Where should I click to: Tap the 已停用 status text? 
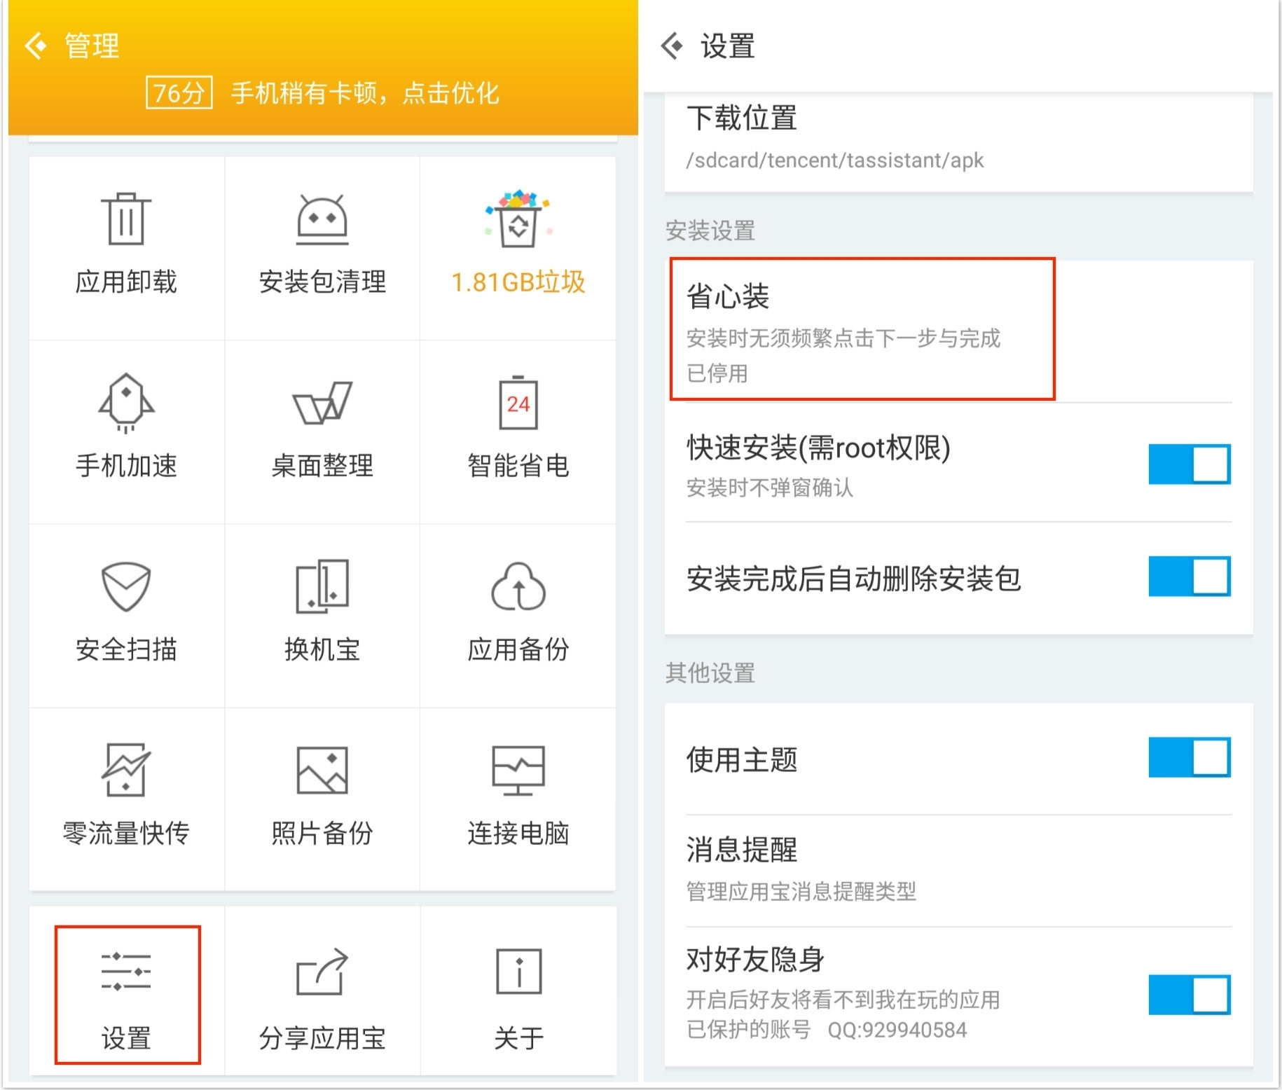tap(717, 373)
